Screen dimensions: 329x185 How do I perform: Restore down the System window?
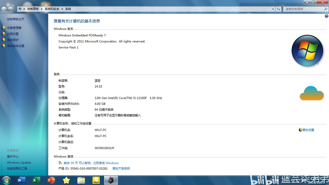pyautogui.click(x=313, y=2)
